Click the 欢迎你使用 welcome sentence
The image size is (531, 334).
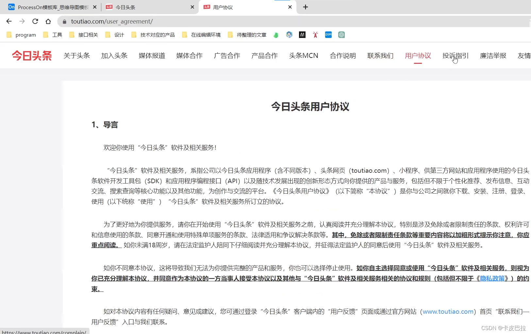[x=160, y=148]
